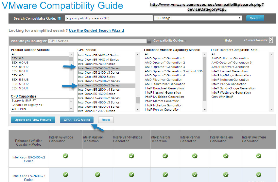Click E5-2400-v2 checkmark under Sandy-Bridge Generation
This screenshot has width=278, height=182.
click(x=131, y=156)
